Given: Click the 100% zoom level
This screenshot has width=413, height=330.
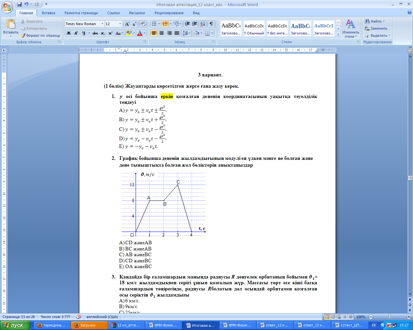Looking at the screenshot, I should click(361, 317).
